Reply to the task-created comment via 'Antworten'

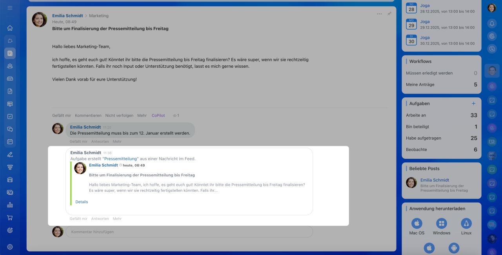(x=100, y=219)
